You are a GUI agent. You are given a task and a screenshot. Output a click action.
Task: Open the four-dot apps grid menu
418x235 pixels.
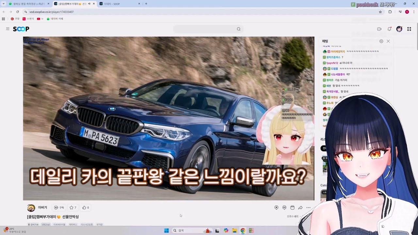coord(409,29)
